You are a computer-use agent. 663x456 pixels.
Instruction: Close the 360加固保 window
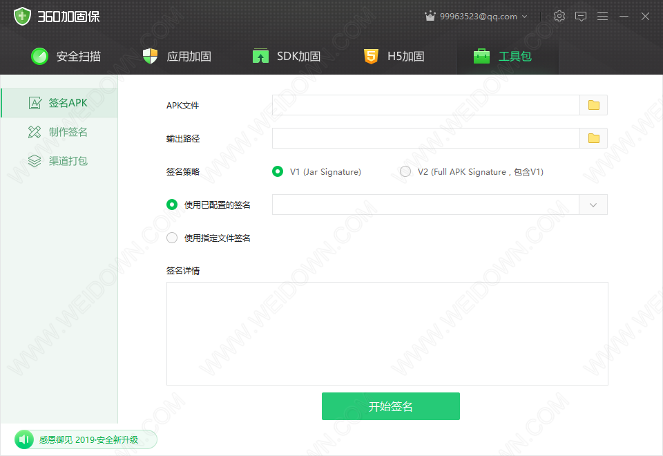[x=645, y=17]
